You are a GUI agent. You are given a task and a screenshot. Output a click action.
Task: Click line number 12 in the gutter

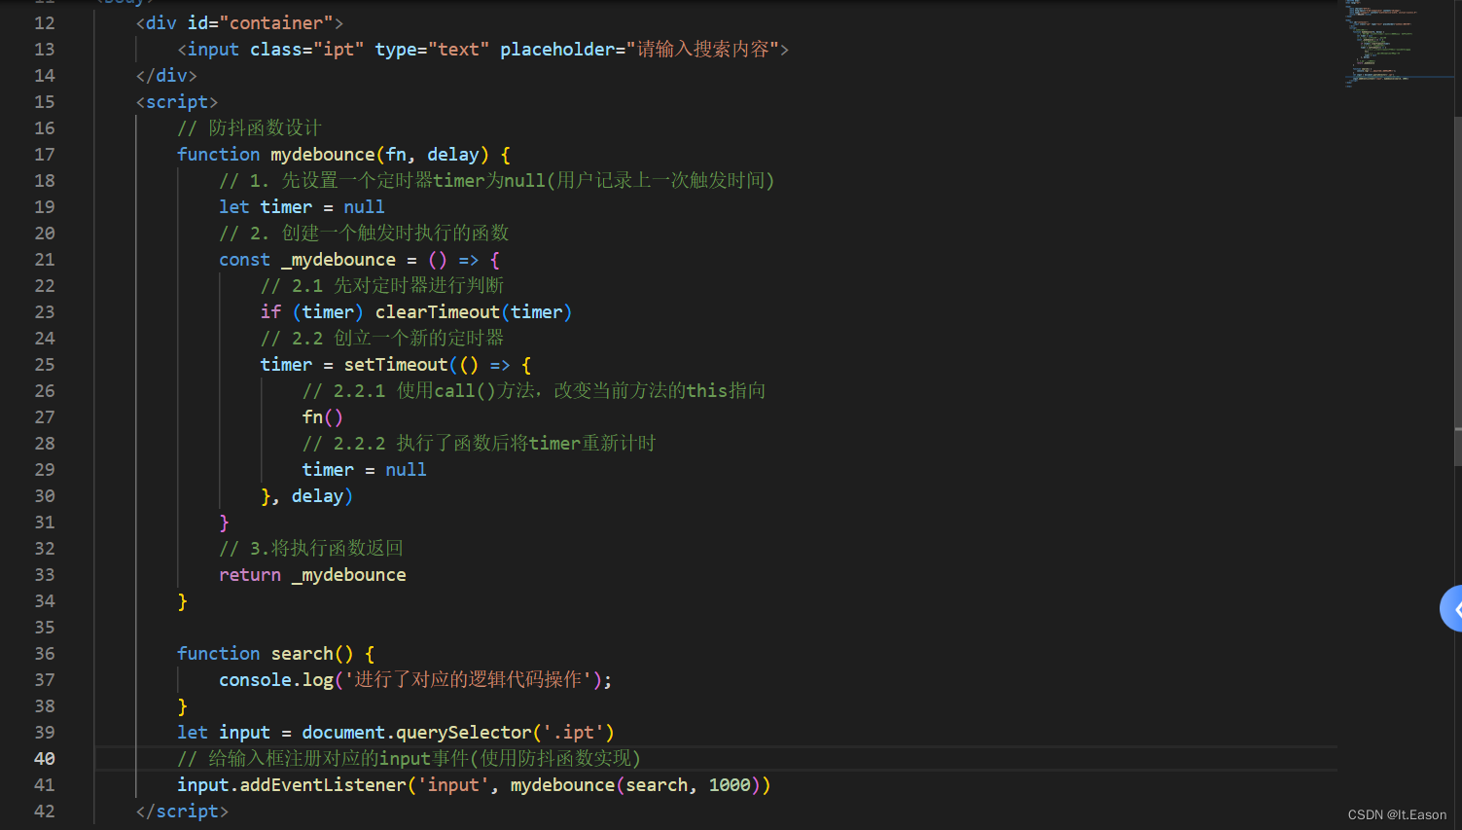45,22
